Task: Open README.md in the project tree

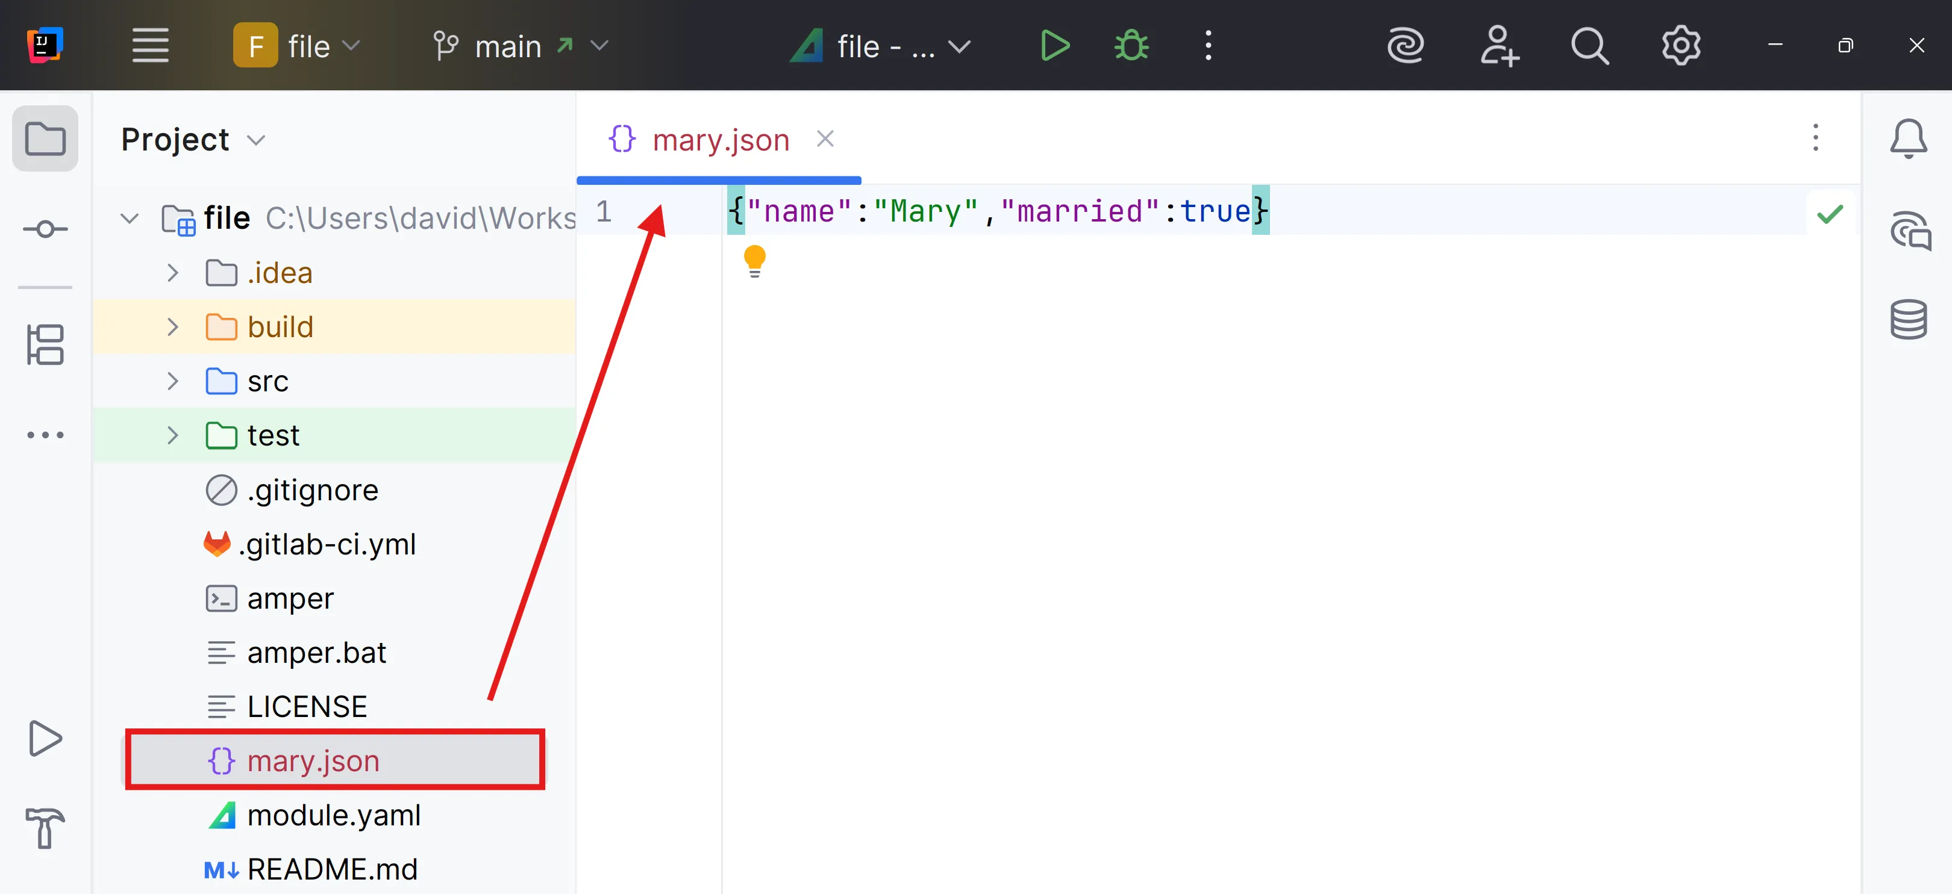Action: (332, 869)
